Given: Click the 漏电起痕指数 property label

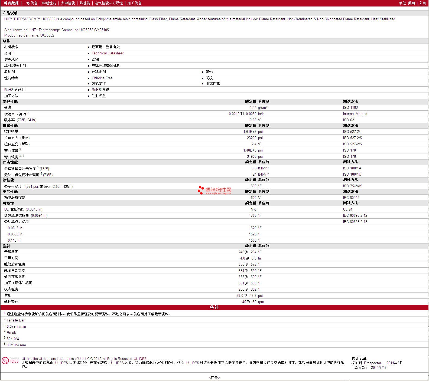Looking at the screenshot, I should (15, 197).
